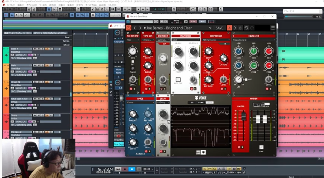324x178 pixels.
Task: Undo the last change in Gem Voice
Action: (246, 28)
